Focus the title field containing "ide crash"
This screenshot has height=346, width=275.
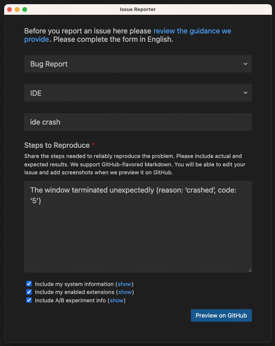tap(138, 122)
